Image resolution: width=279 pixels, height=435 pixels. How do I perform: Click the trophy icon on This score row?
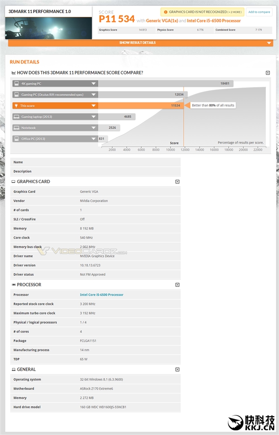pyautogui.click(x=16, y=105)
